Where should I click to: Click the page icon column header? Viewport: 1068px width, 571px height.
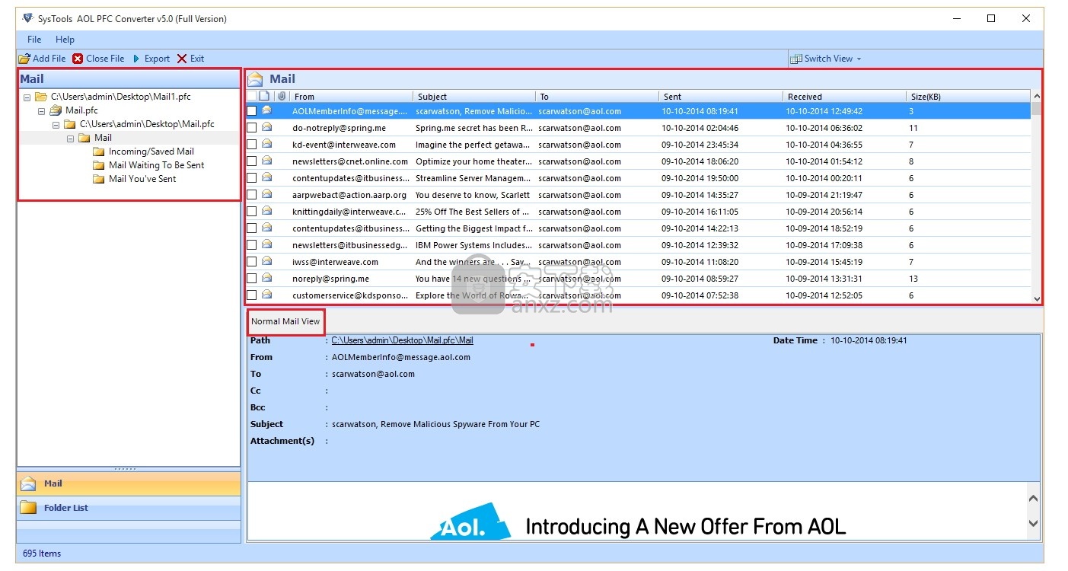coord(264,97)
